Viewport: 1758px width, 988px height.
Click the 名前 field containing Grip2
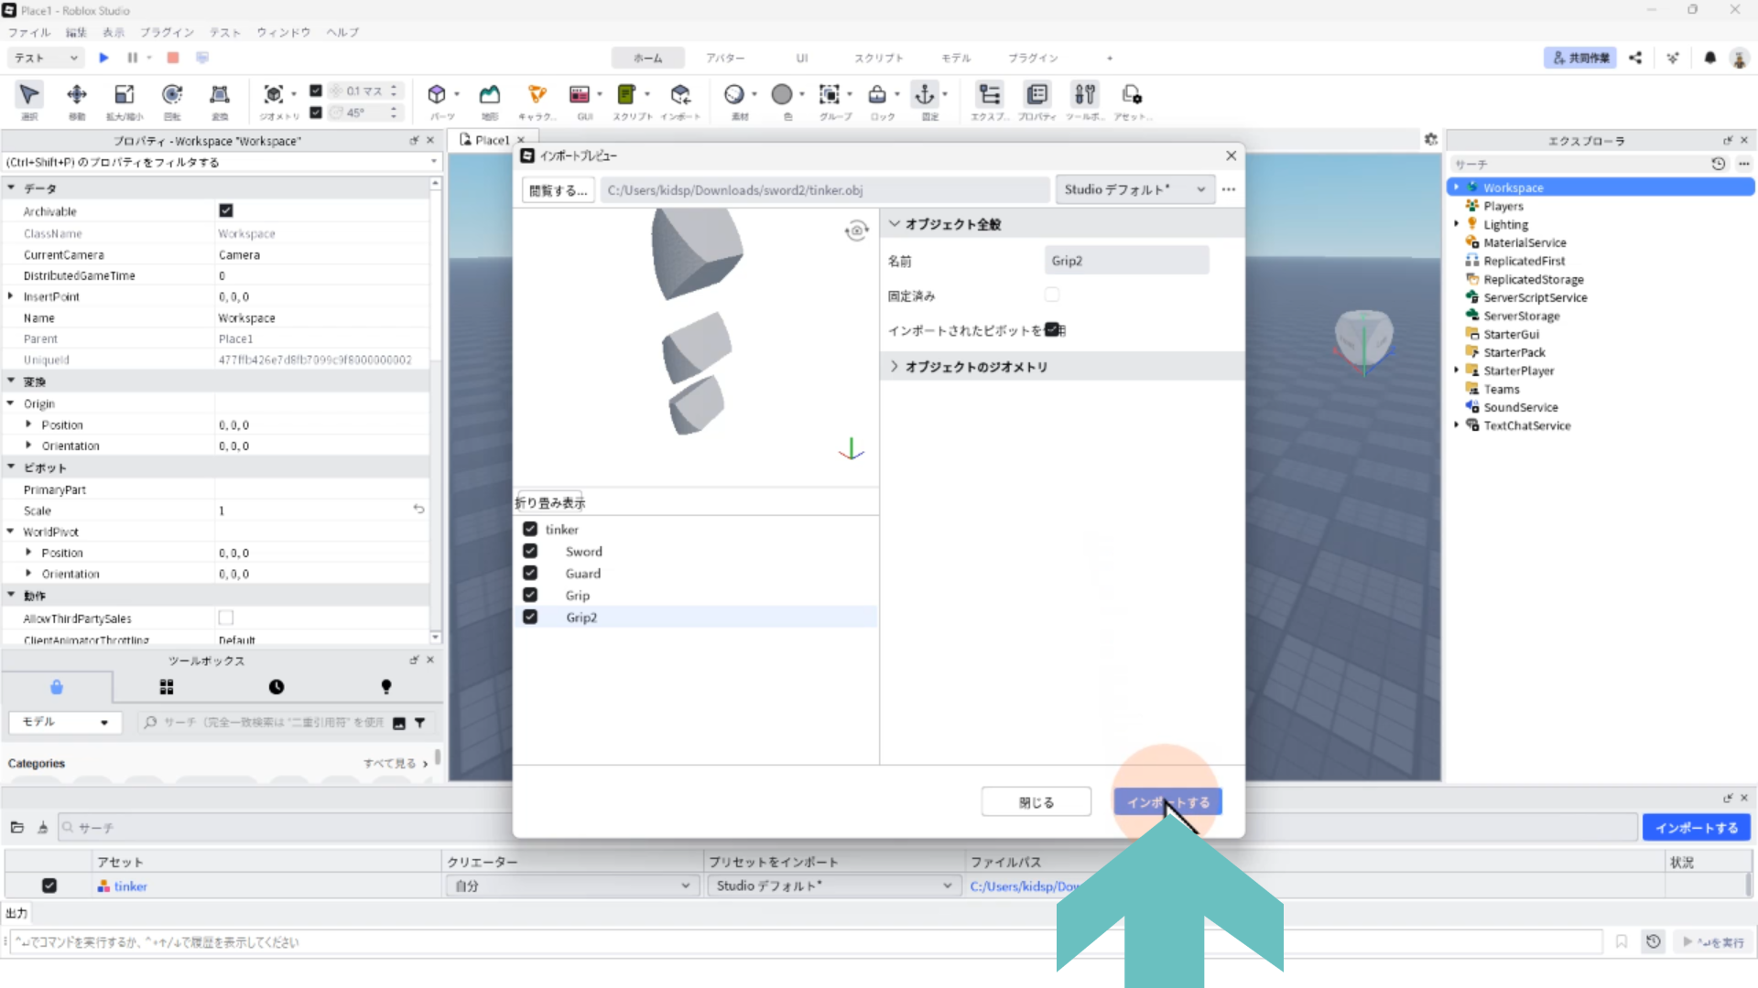pos(1126,261)
